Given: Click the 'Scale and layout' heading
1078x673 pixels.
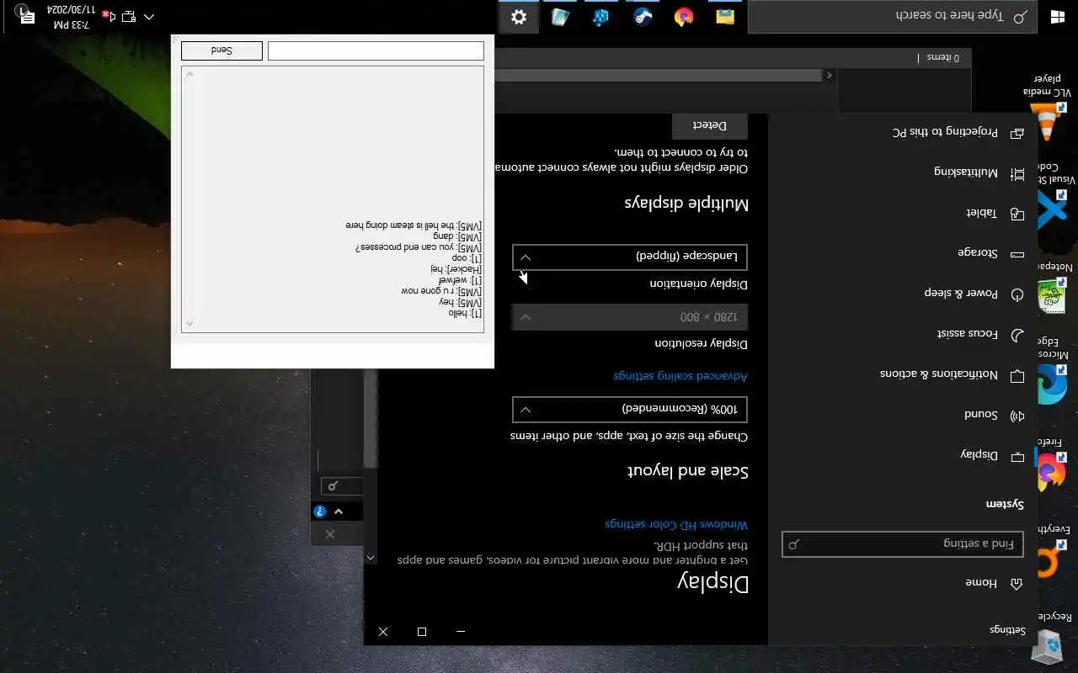Looking at the screenshot, I should click(x=688, y=472).
